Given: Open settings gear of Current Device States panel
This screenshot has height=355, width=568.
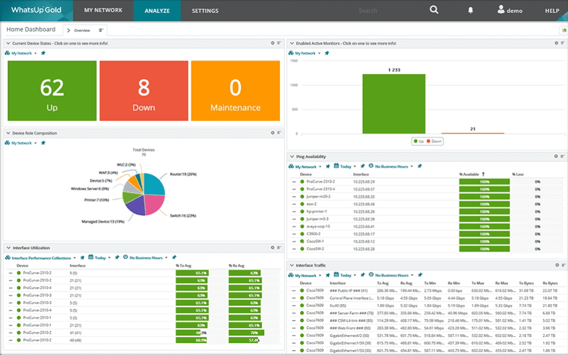Looking at the screenshot, I should coord(273,43).
